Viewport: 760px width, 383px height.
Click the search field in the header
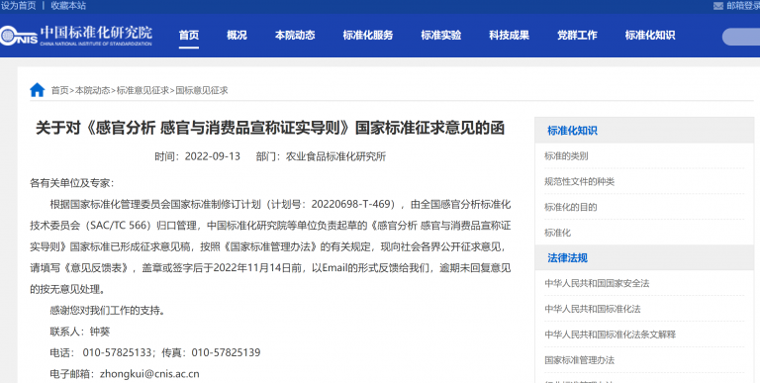pos(741,37)
